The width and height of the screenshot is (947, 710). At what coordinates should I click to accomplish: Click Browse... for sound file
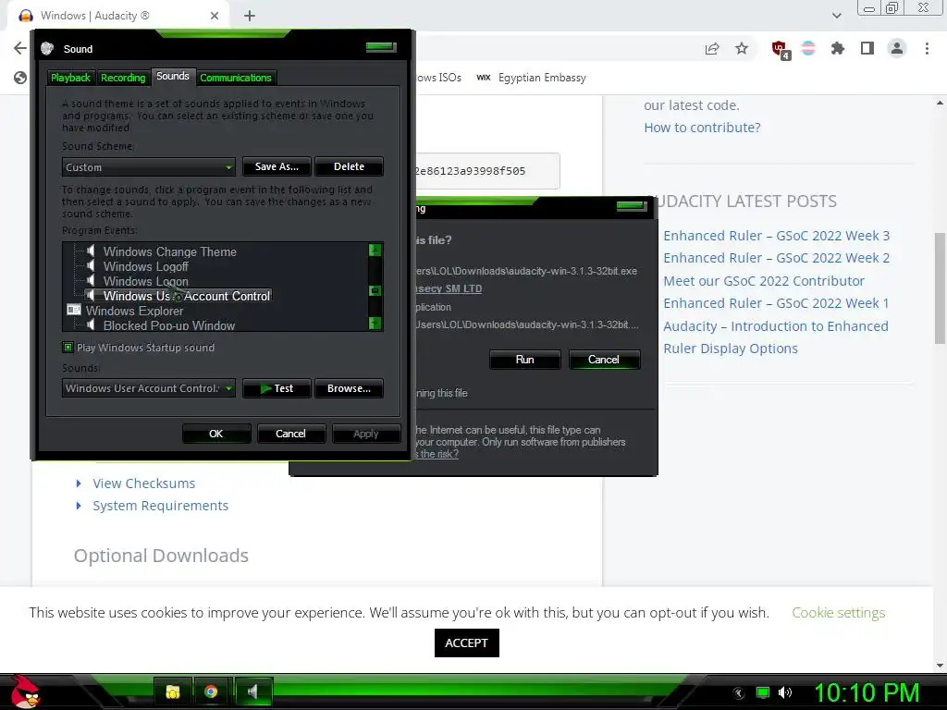point(349,388)
